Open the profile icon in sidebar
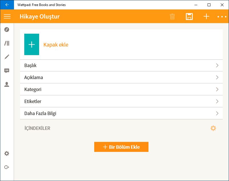Viewport: 229px width, 181px height. pyautogui.click(x=7, y=85)
